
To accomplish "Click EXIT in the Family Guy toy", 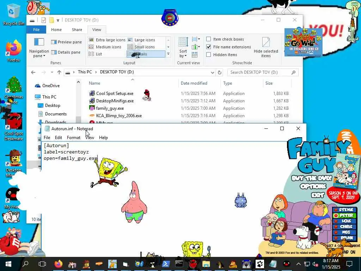I will (x=318, y=195).
